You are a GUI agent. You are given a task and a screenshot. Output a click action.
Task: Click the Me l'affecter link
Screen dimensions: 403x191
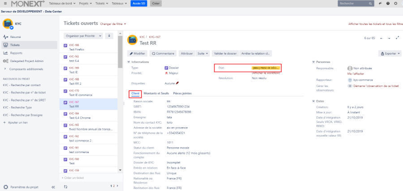pyautogui.click(x=356, y=74)
